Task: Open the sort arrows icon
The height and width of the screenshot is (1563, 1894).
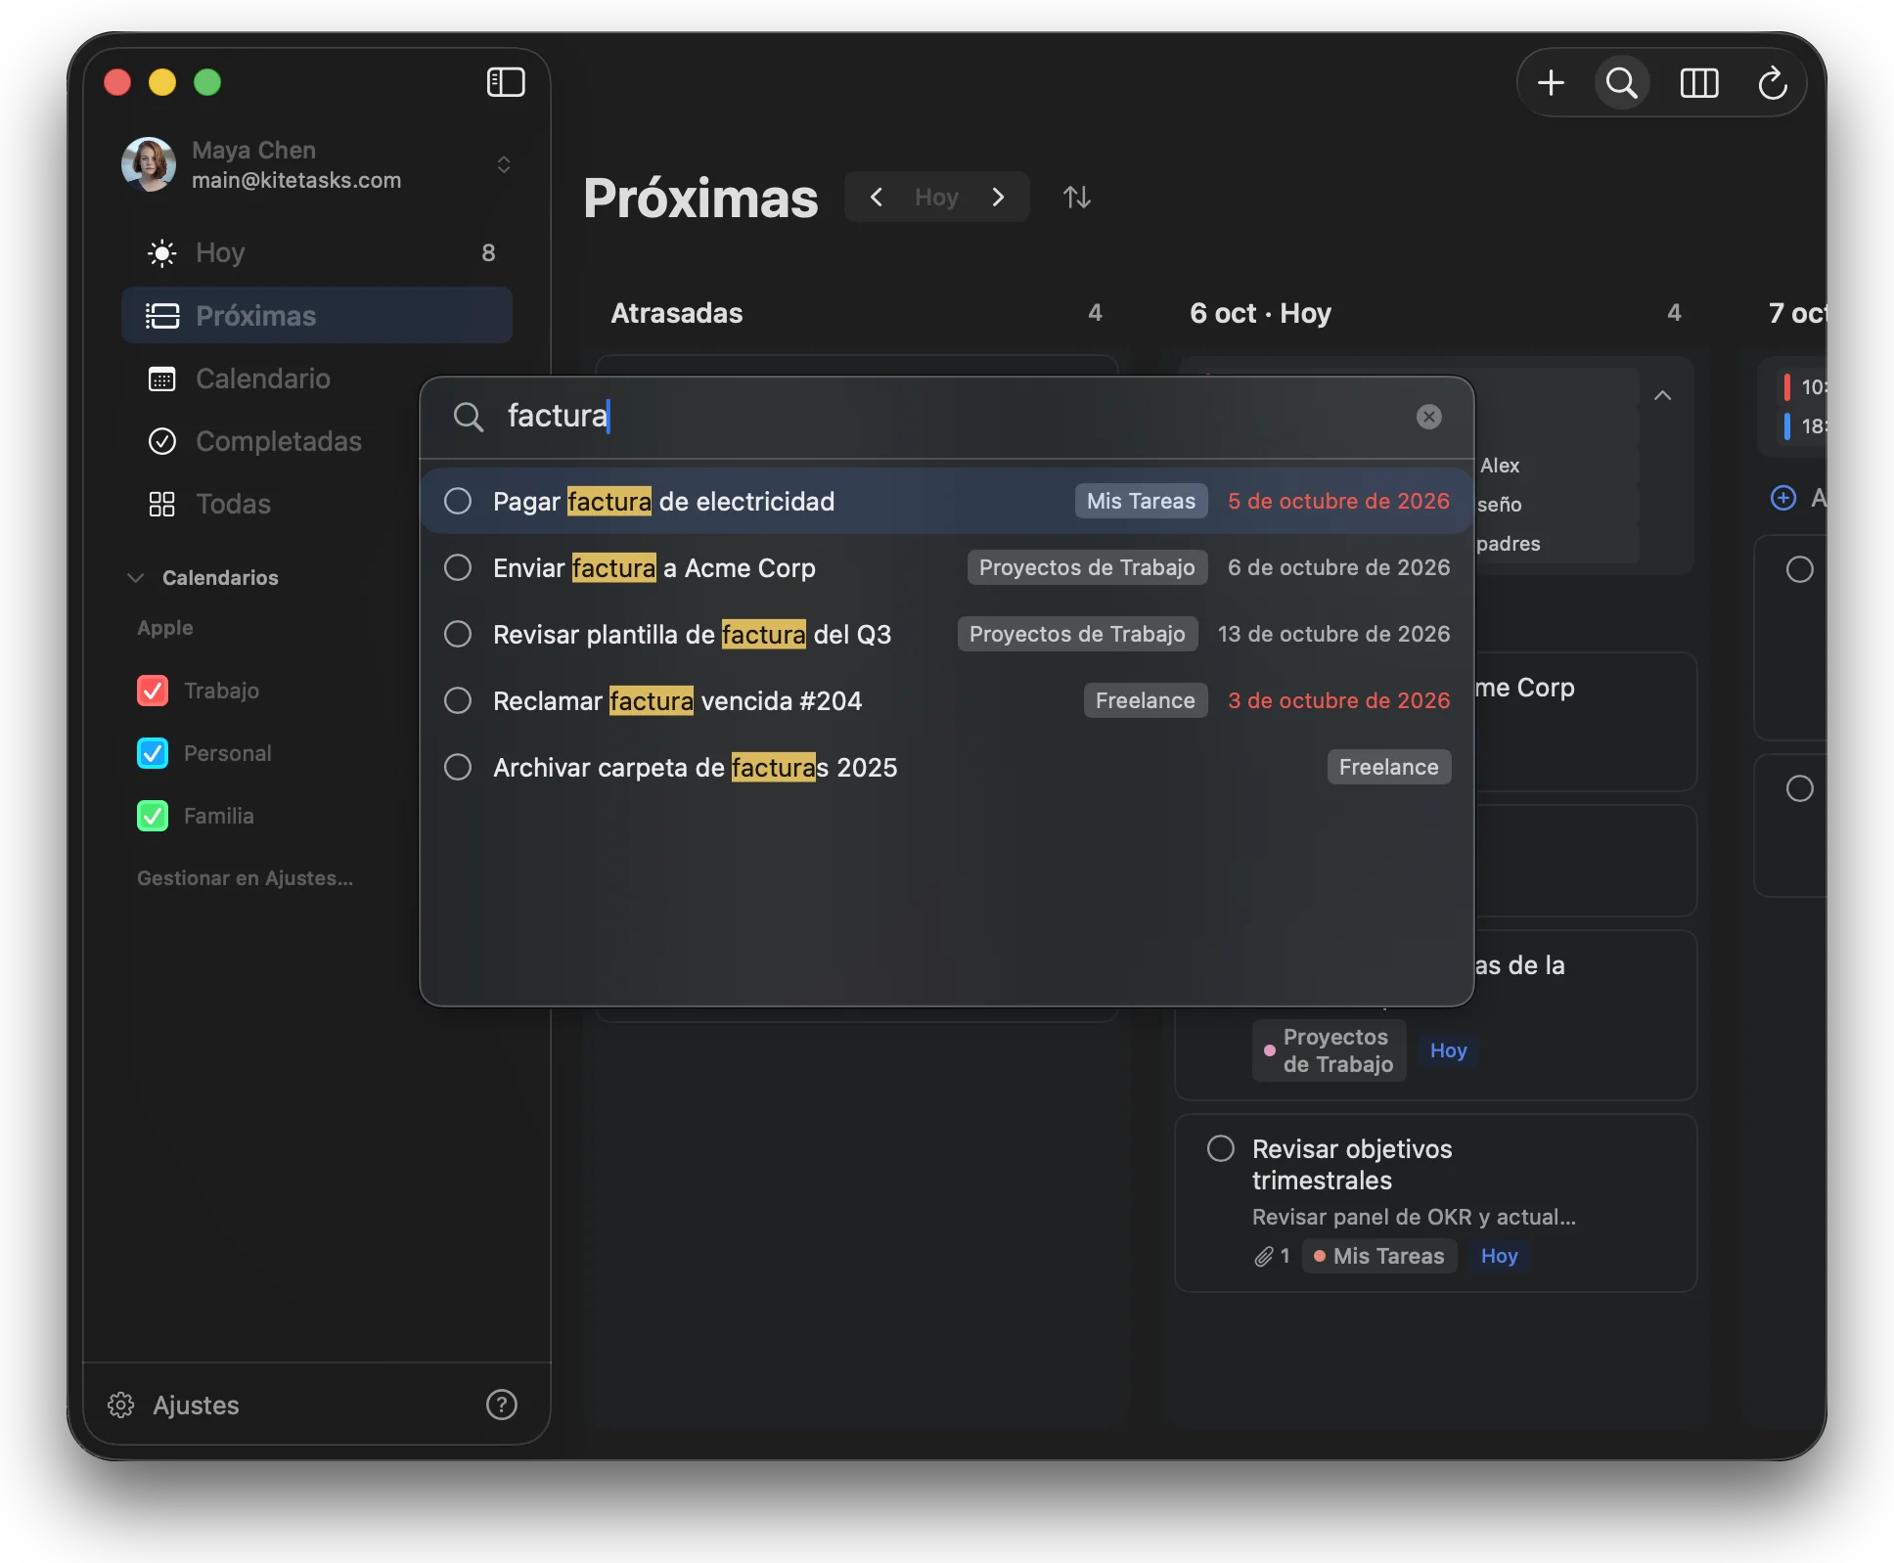Action: pos(1077,198)
